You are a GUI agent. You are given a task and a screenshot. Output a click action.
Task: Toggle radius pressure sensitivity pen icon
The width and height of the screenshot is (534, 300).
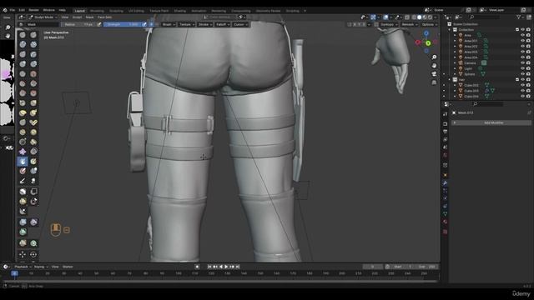(99, 24)
